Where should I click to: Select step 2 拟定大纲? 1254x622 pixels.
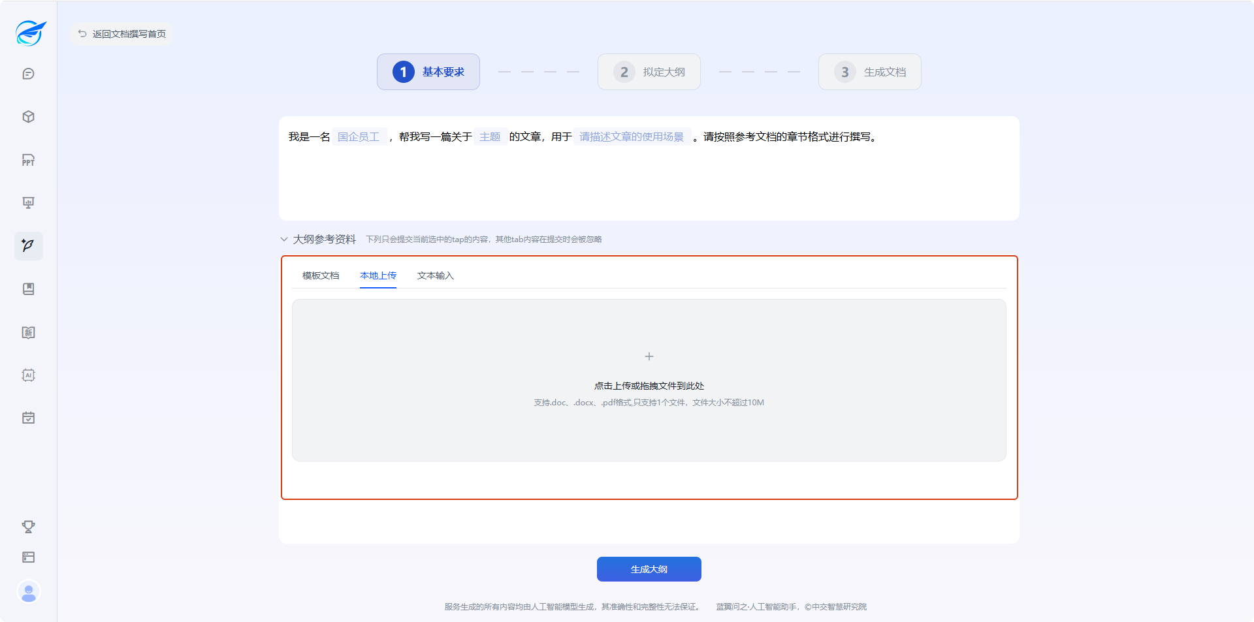[x=649, y=72]
